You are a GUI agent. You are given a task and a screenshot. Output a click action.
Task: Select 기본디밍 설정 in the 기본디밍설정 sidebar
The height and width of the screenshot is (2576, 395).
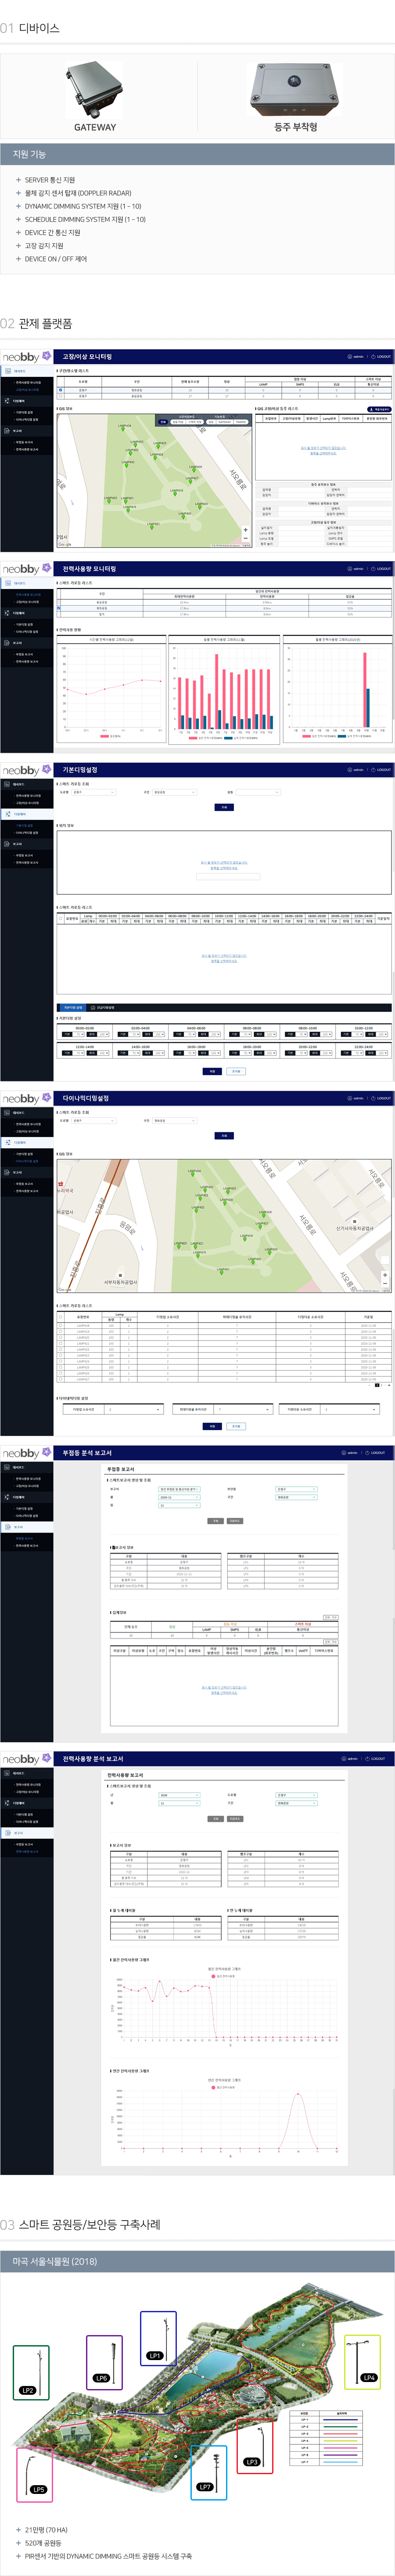(24, 826)
